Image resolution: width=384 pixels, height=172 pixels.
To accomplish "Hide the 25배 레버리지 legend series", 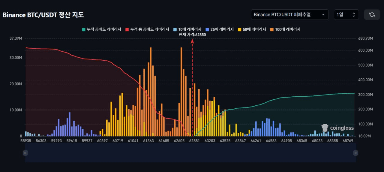I will pos(220,29).
